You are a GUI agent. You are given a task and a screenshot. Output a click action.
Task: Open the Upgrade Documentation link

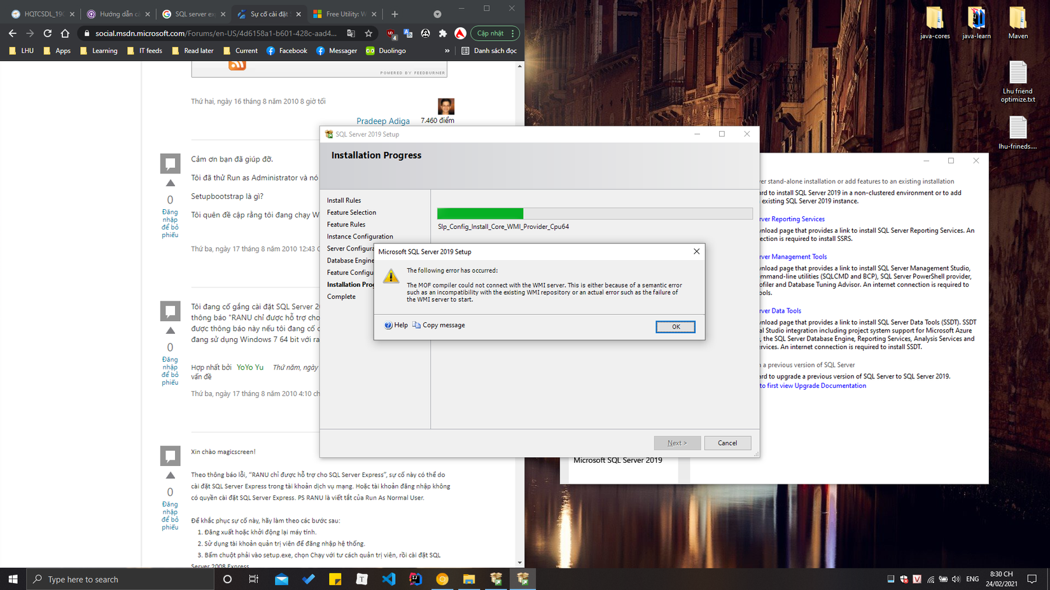[x=813, y=386]
